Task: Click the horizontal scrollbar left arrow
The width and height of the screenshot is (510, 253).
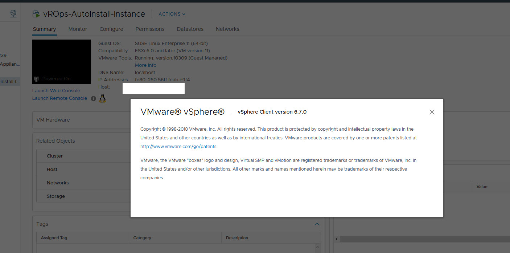Action: point(337,239)
